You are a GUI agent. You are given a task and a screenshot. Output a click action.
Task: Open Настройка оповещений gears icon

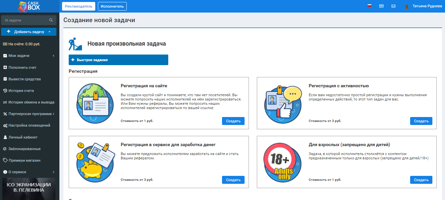(5, 125)
